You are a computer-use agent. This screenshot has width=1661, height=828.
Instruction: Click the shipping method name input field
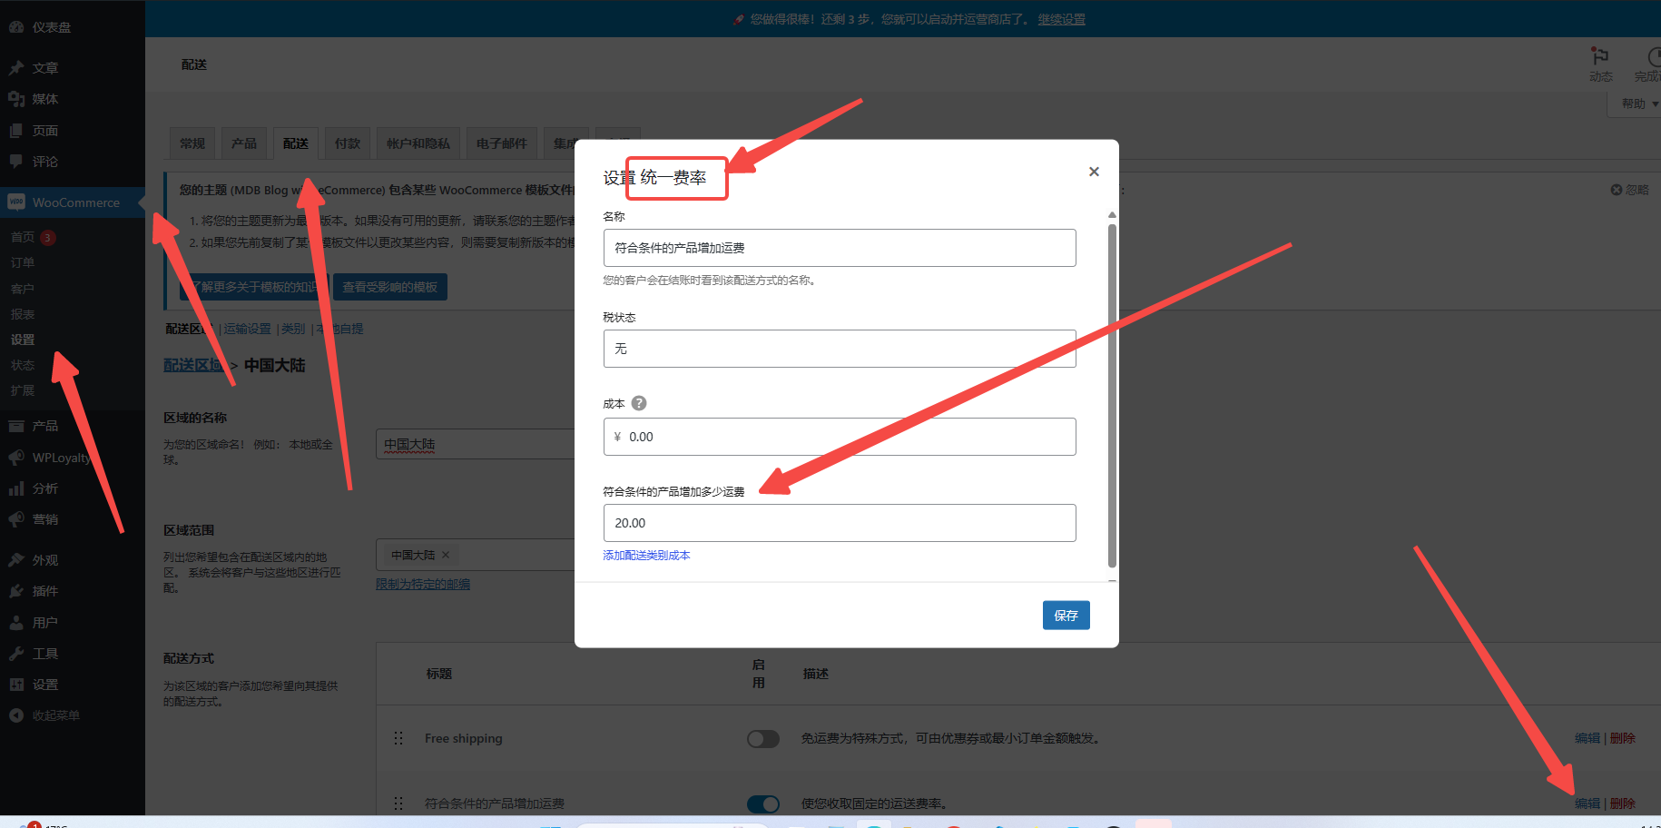coord(839,248)
